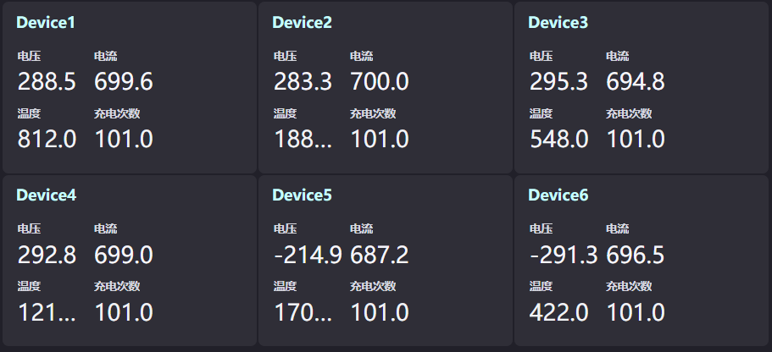Click Device6 voltage value -291.3

563,255
